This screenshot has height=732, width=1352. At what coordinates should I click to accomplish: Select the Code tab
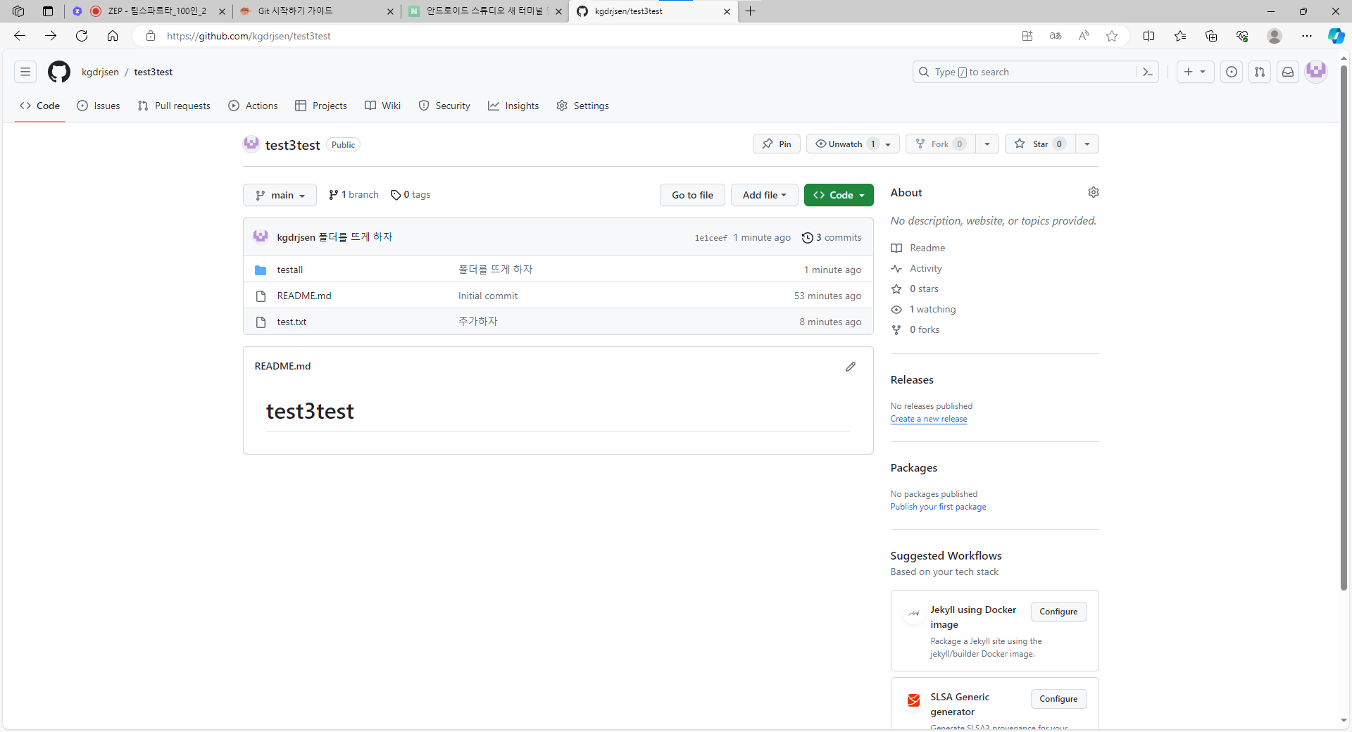40,106
